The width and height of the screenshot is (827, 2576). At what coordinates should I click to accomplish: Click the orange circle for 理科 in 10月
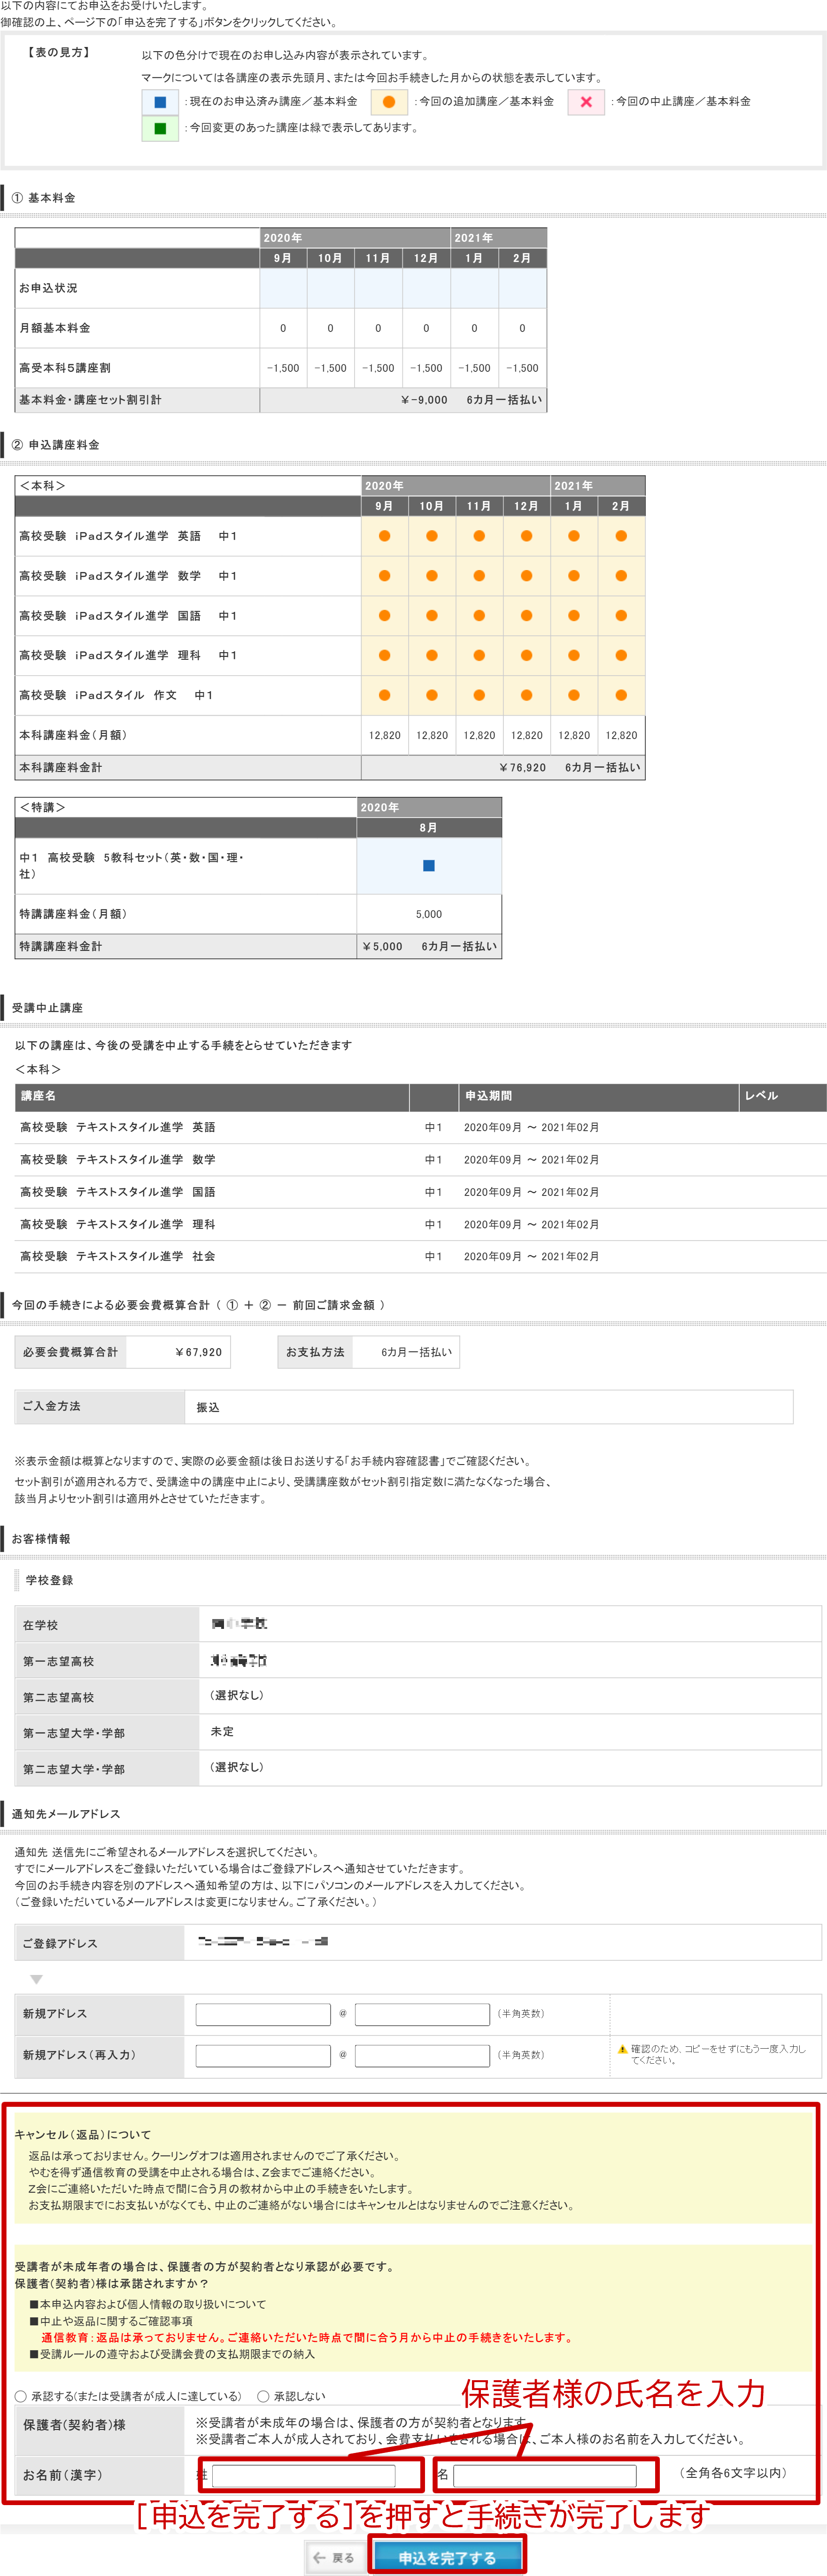click(432, 656)
